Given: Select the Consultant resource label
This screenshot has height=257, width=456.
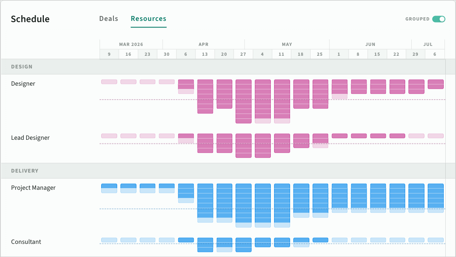Looking at the screenshot, I should [x=26, y=242].
